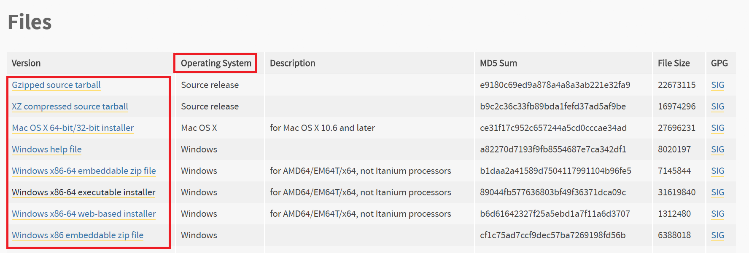Open the Gzipped source tarball link

pyautogui.click(x=56, y=85)
